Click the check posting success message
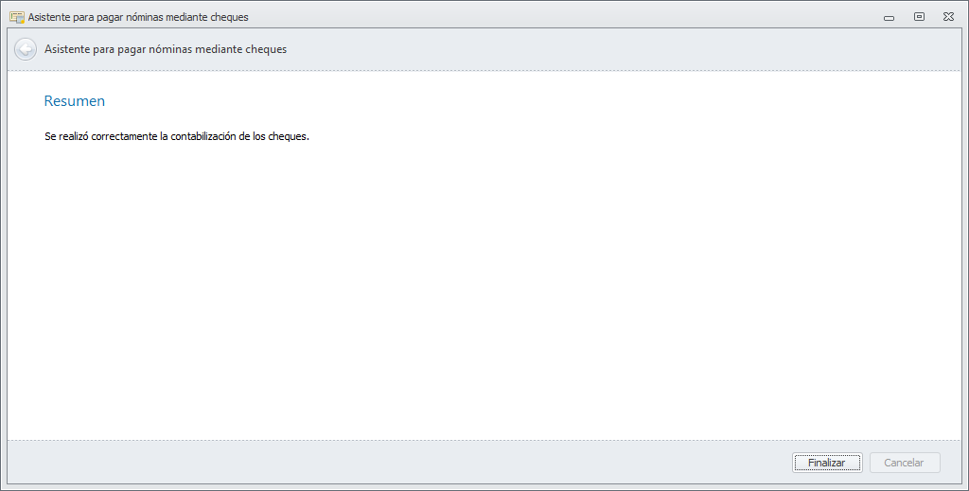Screen dimensions: 969x491 (177, 136)
